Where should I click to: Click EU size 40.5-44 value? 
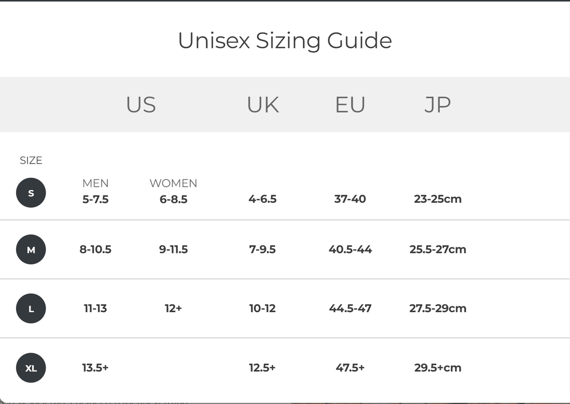pos(350,250)
